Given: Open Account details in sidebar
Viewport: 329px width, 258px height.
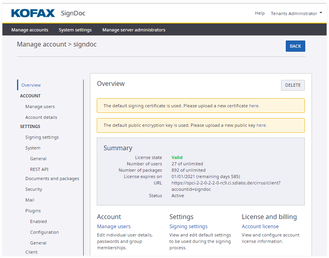Looking at the screenshot, I should pyautogui.click(x=41, y=117).
